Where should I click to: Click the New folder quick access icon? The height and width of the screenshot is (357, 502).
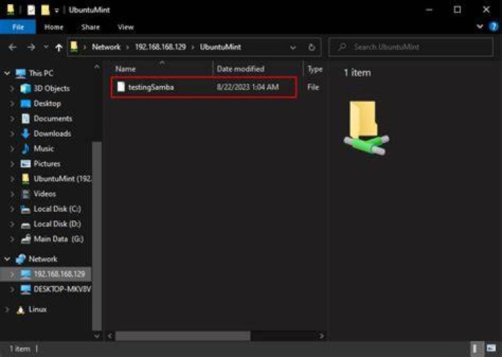click(45, 10)
